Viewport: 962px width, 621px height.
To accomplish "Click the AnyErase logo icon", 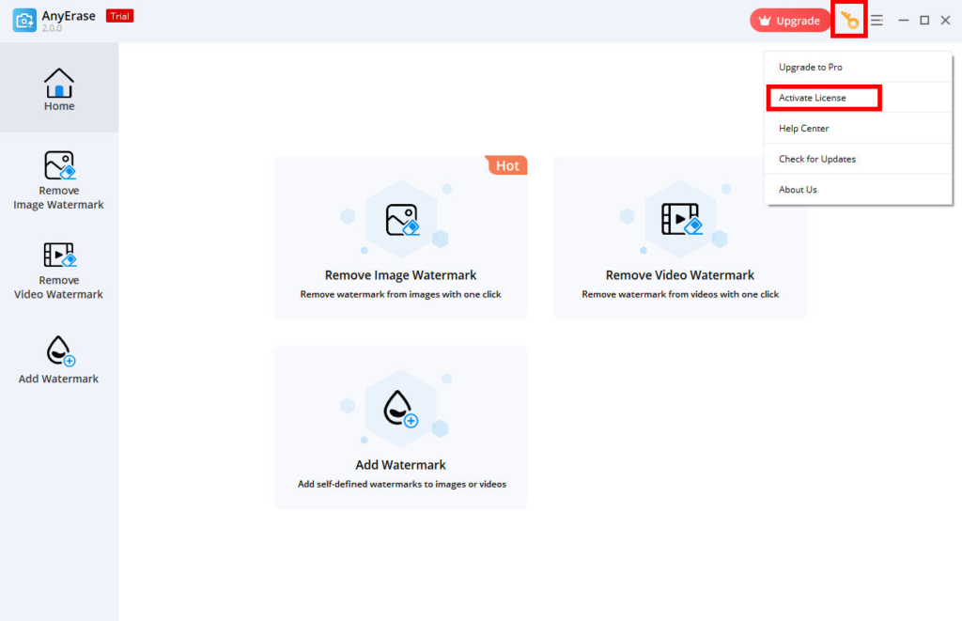I will coord(24,19).
